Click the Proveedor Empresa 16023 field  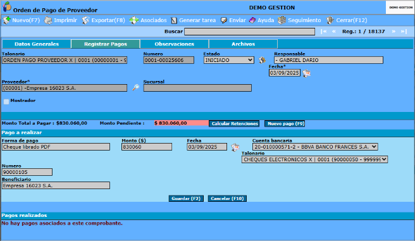65,88
